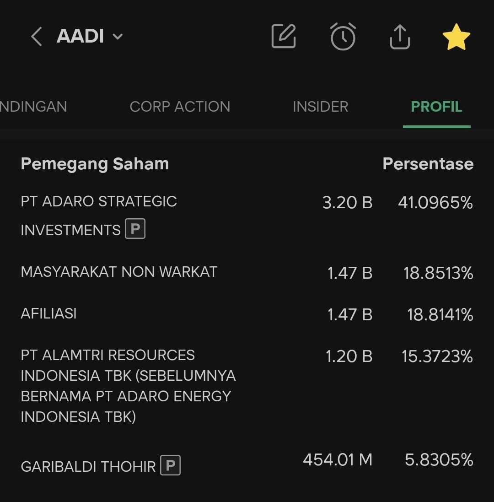
Task: Tap the back arrow icon
Action: pyautogui.click(x=37, y=37)
